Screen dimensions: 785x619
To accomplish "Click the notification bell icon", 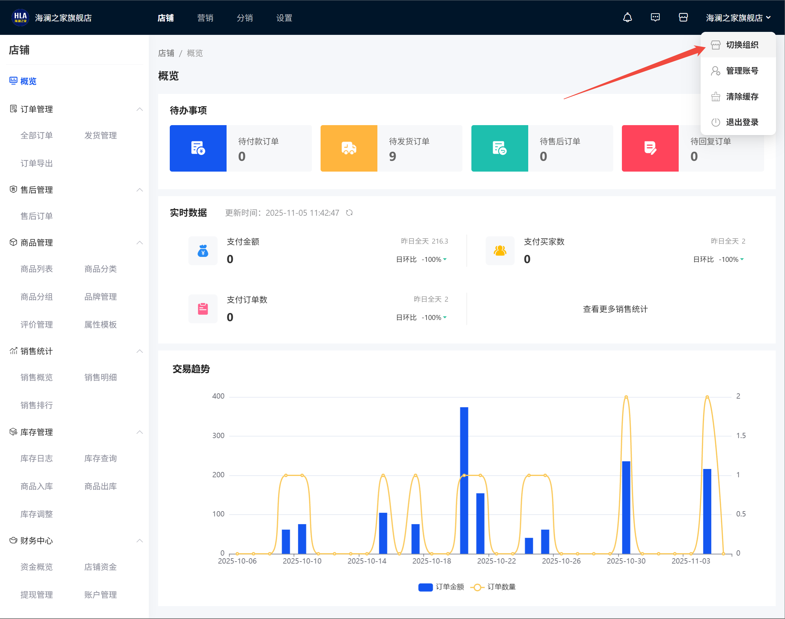I will pos(627,17).
